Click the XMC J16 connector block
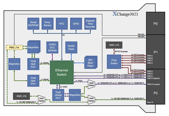Viewport: 169px width, 116px height. 21,96
